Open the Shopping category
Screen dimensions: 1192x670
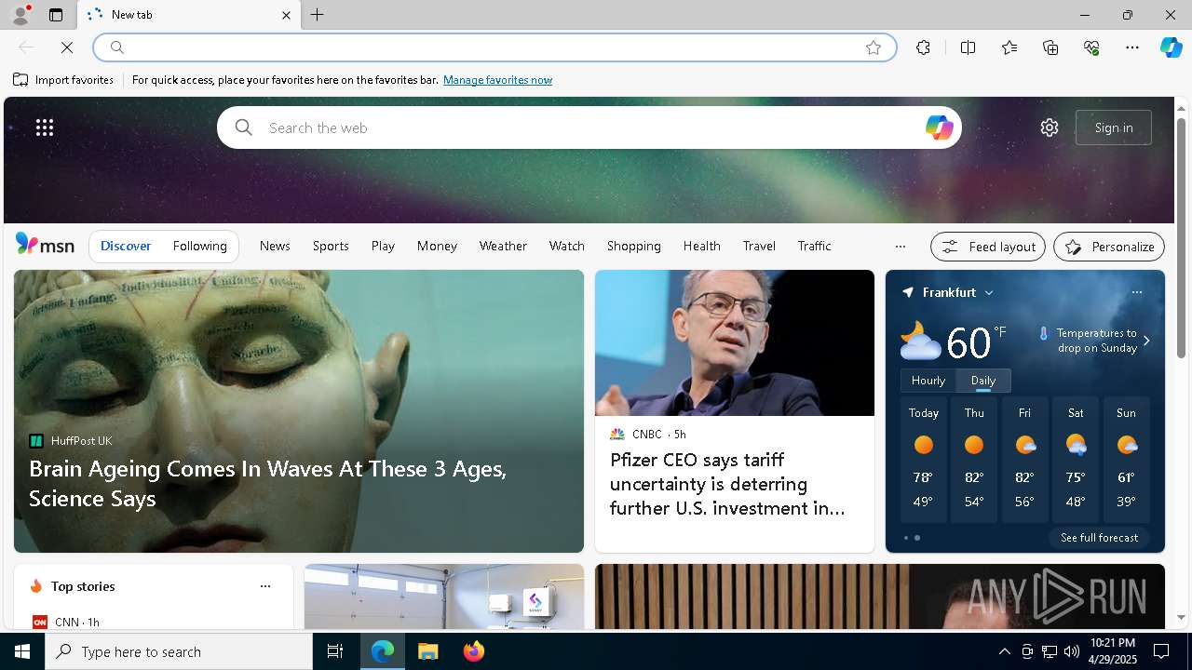click(x=634, y=246)
